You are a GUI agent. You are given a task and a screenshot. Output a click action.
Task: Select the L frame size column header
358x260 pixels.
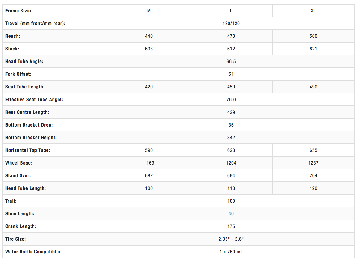coord(231,11)
